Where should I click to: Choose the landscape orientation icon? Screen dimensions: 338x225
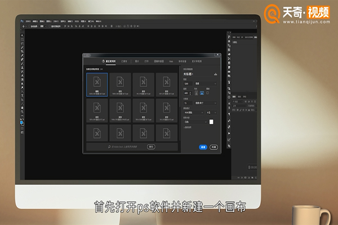(202, 93)
